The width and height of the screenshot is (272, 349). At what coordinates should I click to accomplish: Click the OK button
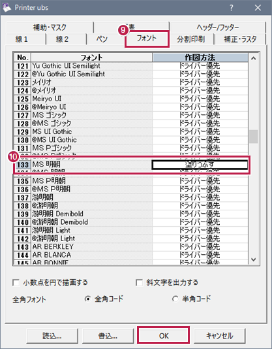pyautogui.click(x=164, y=336)
